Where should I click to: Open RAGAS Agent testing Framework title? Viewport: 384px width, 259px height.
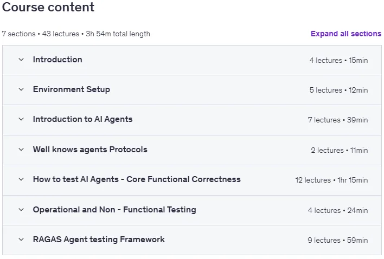(99, 239)
